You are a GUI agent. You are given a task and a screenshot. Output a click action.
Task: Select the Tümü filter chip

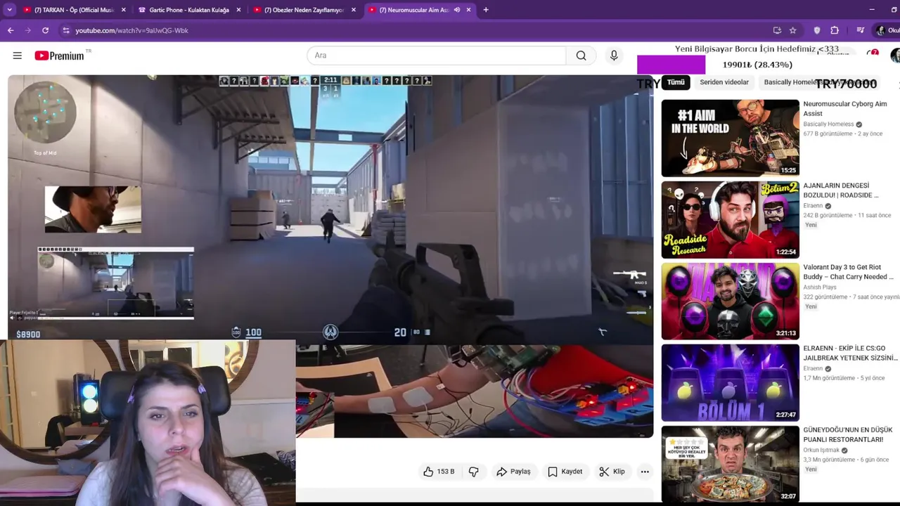pyautogui.click(x=676, y=82)
